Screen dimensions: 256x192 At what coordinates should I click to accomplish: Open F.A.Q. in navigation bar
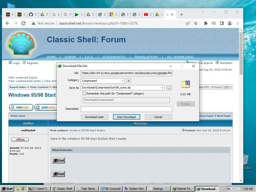coord(89,57)
